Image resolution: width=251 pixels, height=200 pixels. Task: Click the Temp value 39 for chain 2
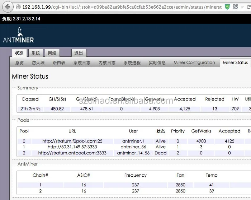pos(212,191)
